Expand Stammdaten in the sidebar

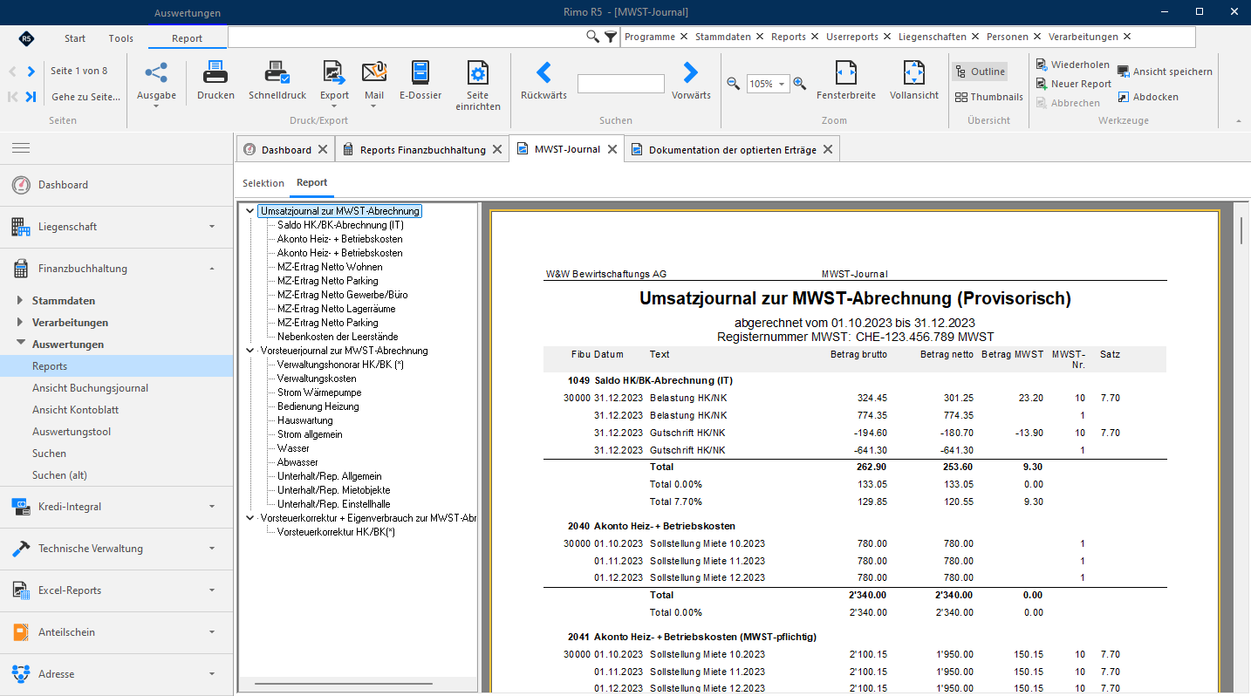21,301
